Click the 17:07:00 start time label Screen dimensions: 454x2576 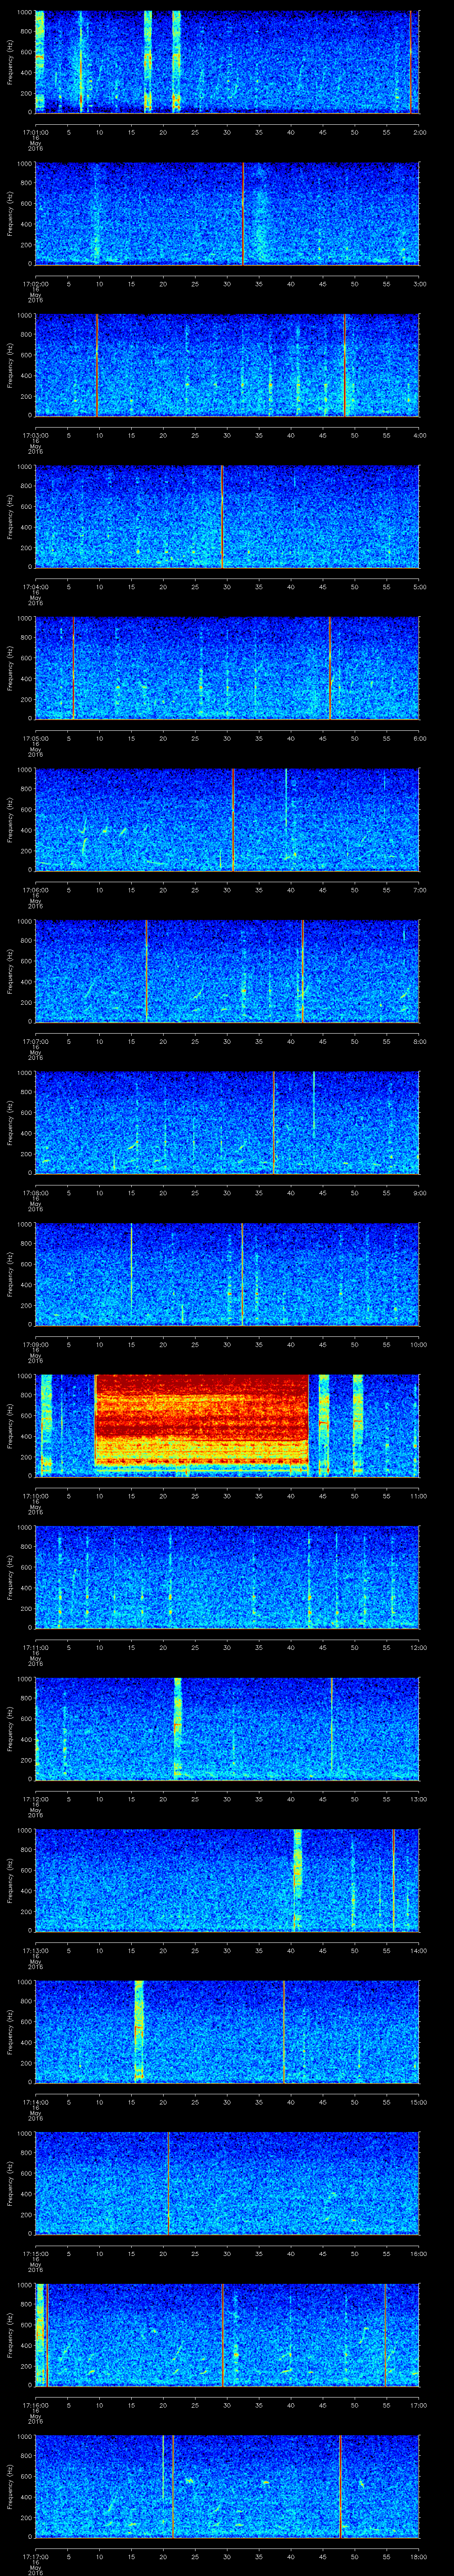(x=35, y=1041)
